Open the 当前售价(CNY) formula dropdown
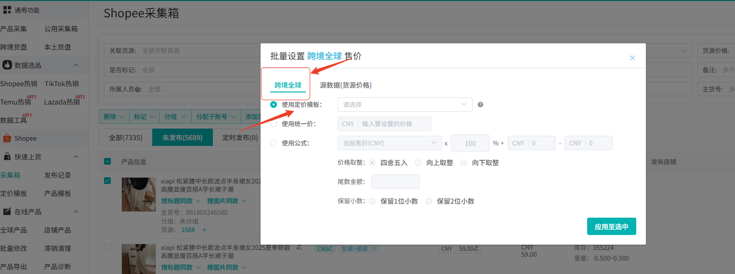 pyautogui.click(x=390, y=143)
